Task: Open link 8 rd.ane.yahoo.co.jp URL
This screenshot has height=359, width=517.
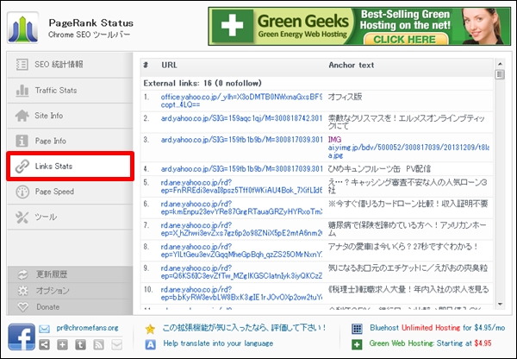Action: [241, 250]
